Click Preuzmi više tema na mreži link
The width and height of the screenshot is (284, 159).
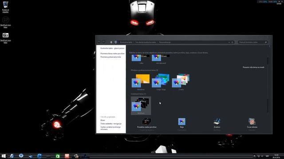(253, 67)
